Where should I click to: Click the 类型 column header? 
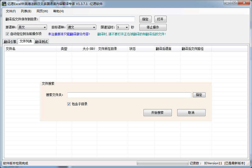click(x=64, y=49)
